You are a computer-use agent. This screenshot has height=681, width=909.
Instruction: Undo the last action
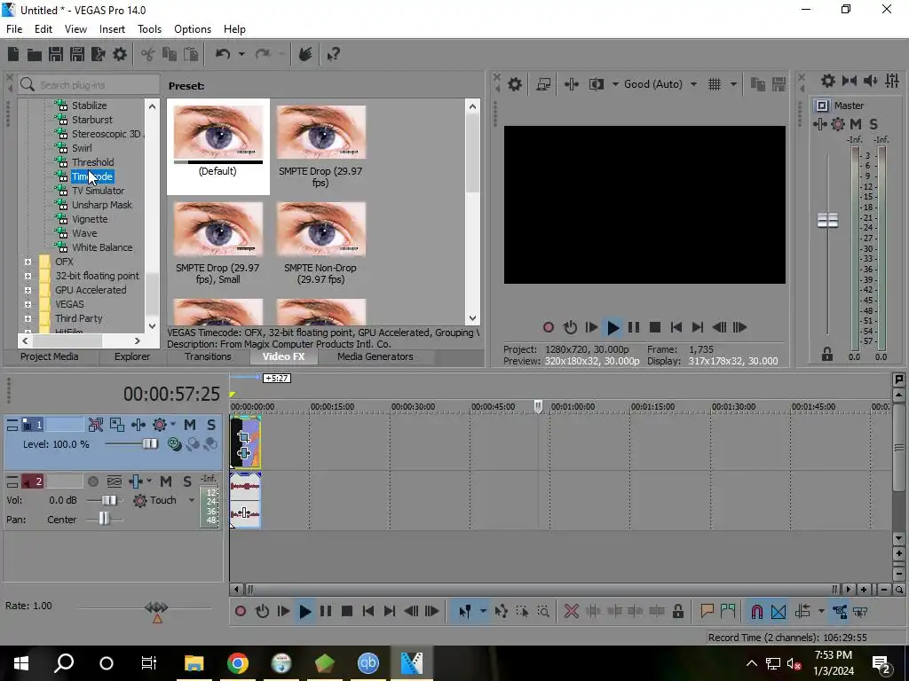[x=223, y=54]
